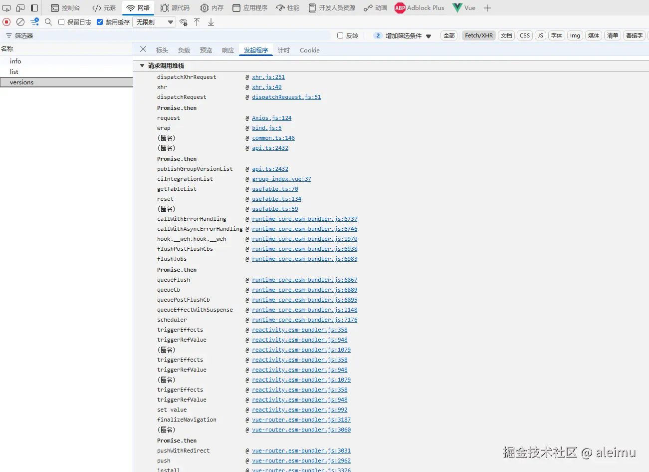Open the group-index.vue:37 link
Viewport: 649px width, 472px height.
281,179
